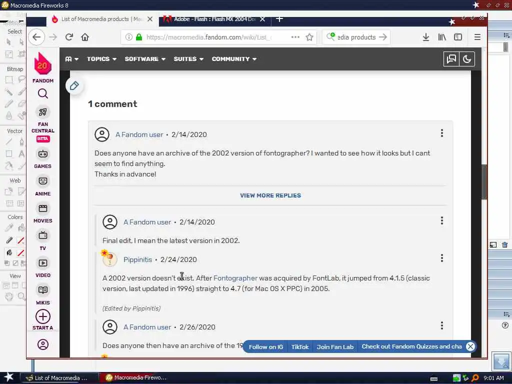Click Check out Fandom Quizzes banner link
This screenshot has height=384, width=512.
pyautogui.click(x=412, y=347)
